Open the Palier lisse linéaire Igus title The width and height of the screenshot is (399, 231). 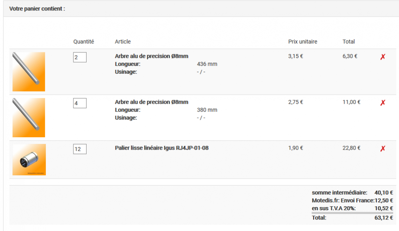point(162,148)
